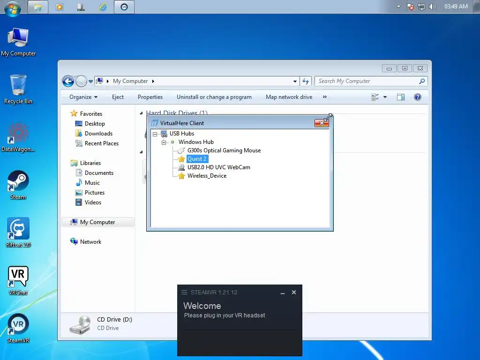This screenshot has height=360, width=480.
Task: Close the VirtualHere Client window
Action: pyautogui.click(x=322, y=123)
